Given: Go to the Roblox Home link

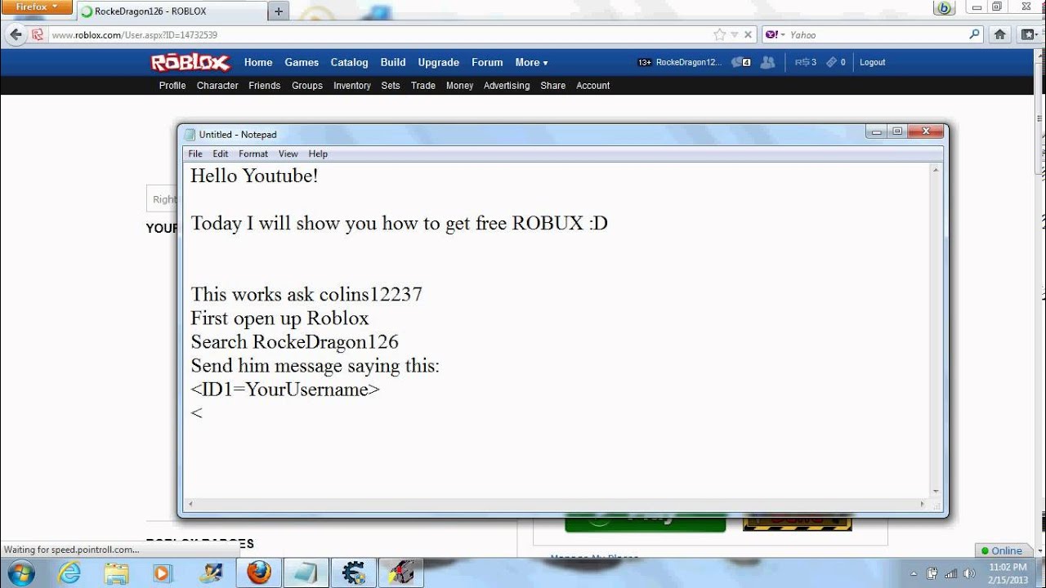Looking at the screenshot, I should (x=258, y=63).
